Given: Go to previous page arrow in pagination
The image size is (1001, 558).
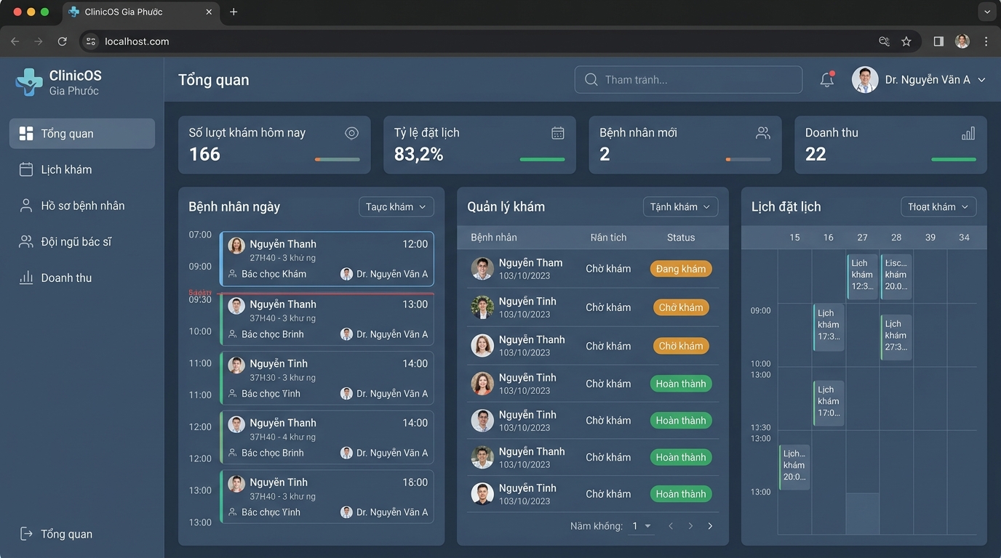Looking at the screenshot, I should [x=671, y=526].
